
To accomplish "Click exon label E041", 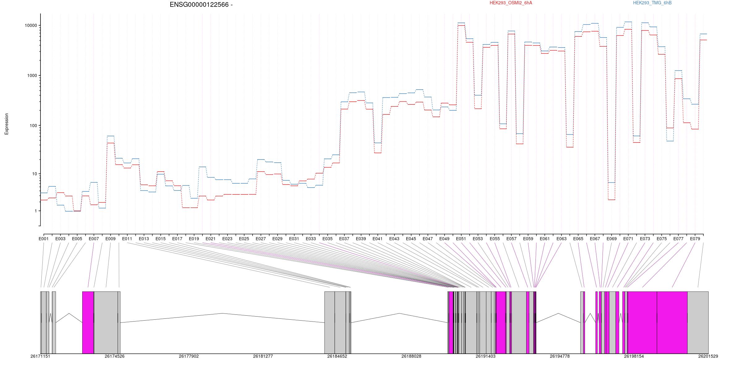I will click(x=377, y=239).
